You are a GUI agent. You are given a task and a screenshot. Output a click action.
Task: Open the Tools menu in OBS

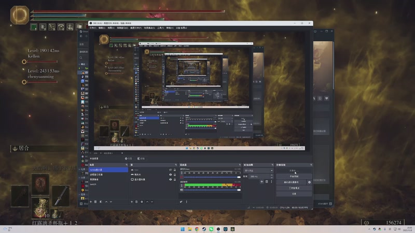(160, 27)
